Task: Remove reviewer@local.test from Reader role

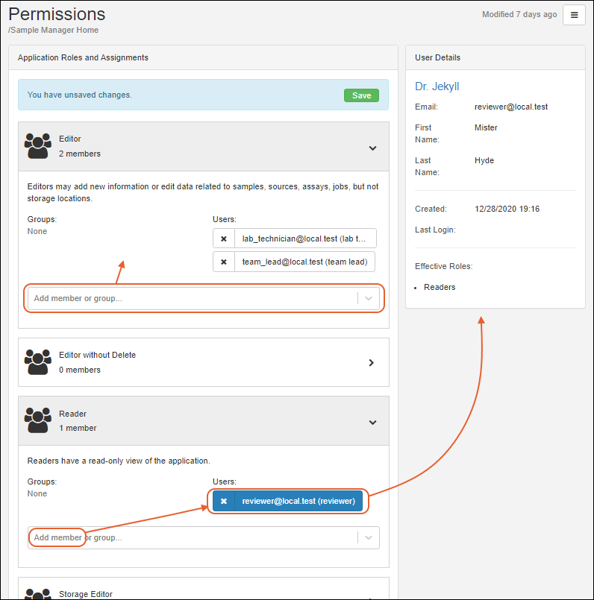Action: (223, 502)
